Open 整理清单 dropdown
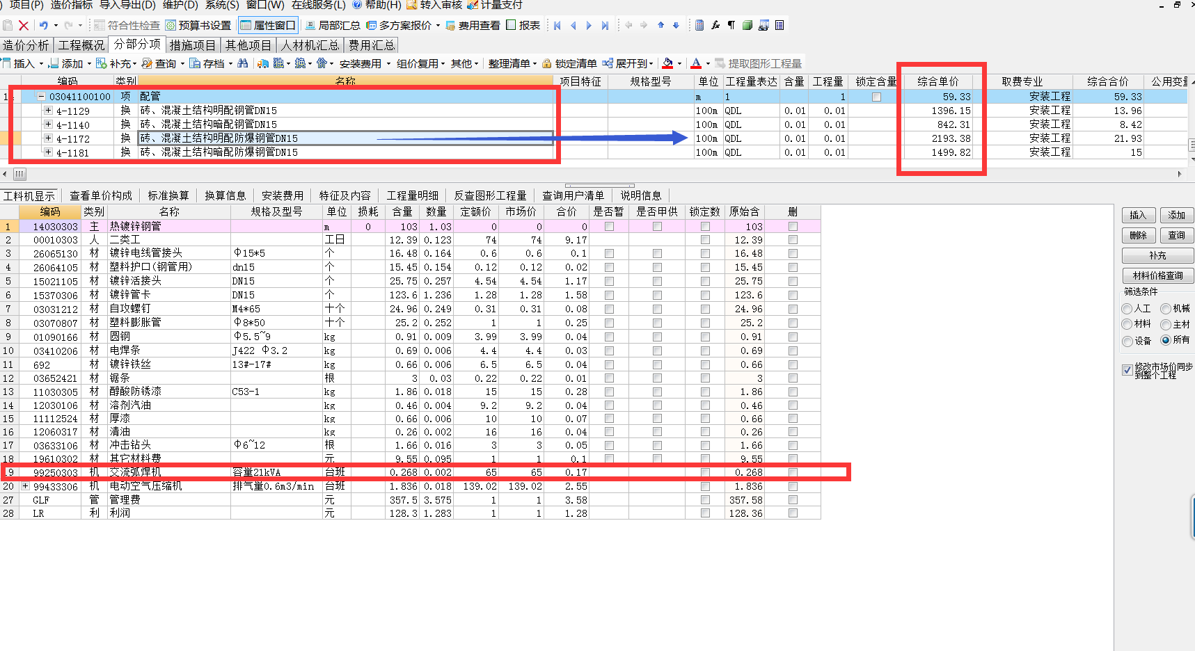Image resolution: width=1195 pixels, height=651 pixels. (x=535, y=64)
